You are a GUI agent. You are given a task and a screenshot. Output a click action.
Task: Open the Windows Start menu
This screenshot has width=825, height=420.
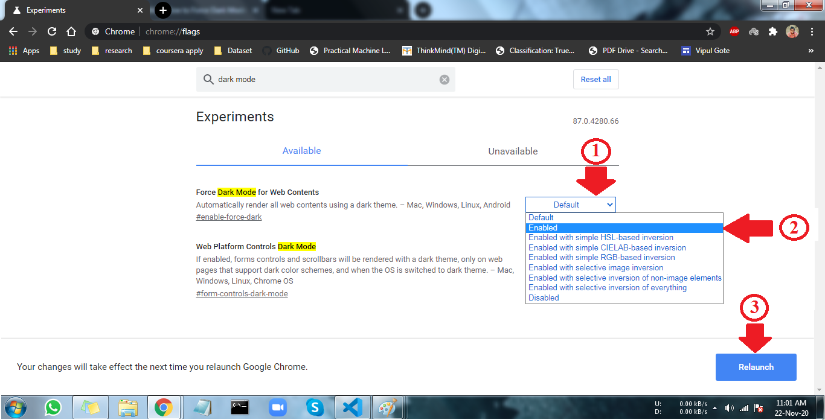point(14,408)
